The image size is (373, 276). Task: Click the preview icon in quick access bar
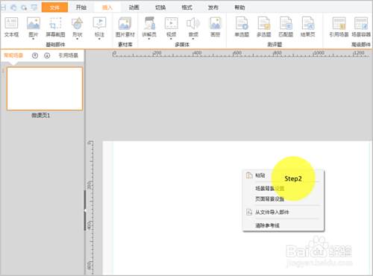point(34,7)
